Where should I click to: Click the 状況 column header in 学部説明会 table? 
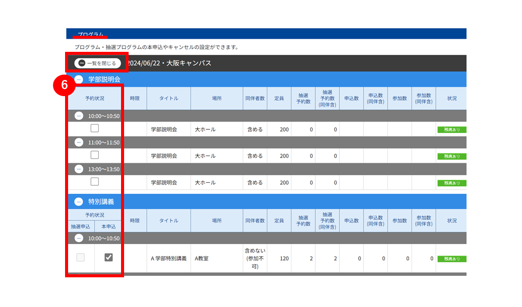click(x=452, y=98)
